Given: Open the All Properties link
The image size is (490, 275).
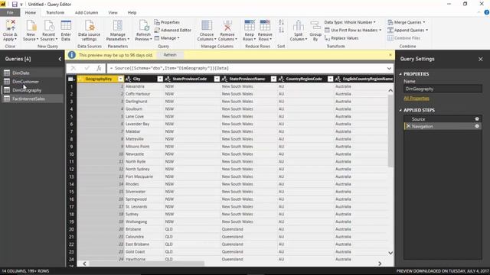Looking at the screenshot, I should click(x=416, y=99).
